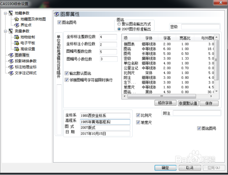Click the 文字注记样式 icon in the tree
The image size is (228, 175).
tap(11, 73)
